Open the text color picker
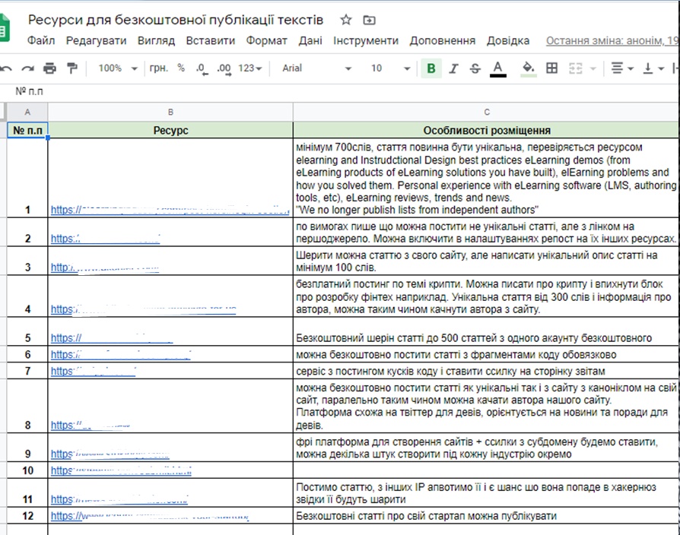 pos(498,68)
